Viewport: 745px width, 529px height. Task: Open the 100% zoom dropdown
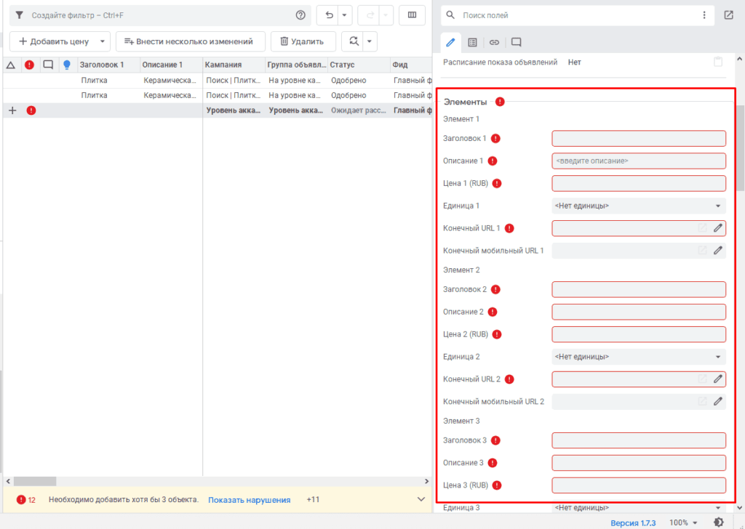683,523
